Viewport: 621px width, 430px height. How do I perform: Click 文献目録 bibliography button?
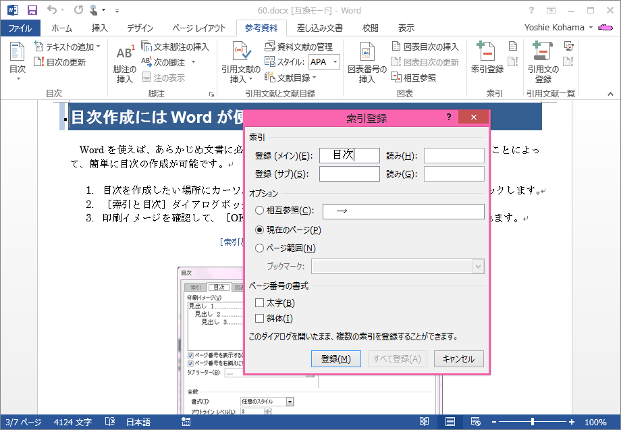click(x=290, y=78)
